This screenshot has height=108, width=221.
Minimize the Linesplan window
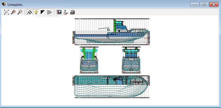click(195, 5)
